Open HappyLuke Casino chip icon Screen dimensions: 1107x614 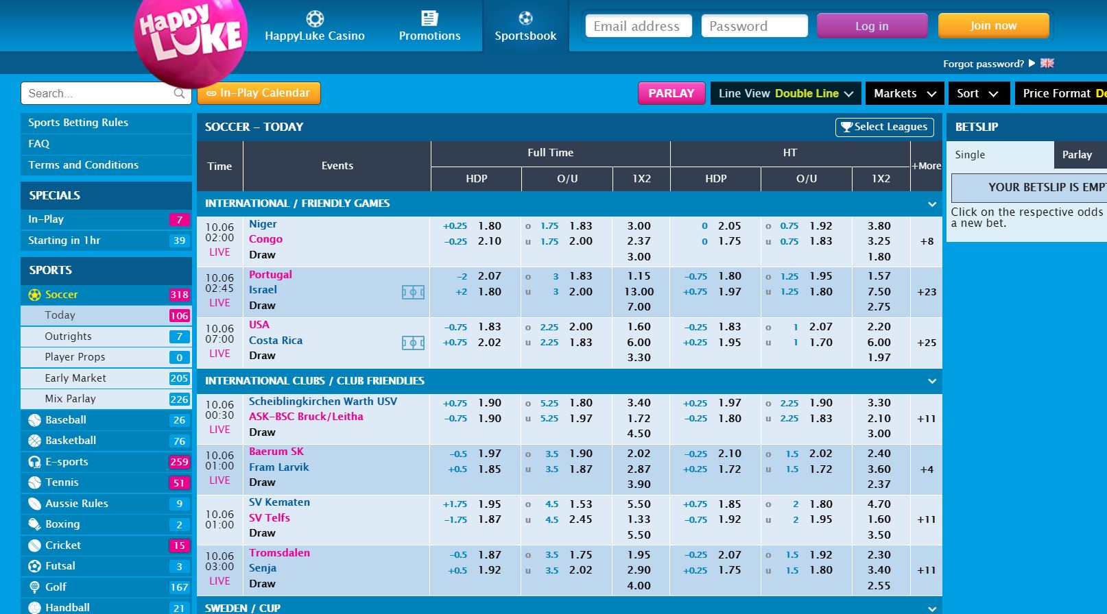coord(315,18)
